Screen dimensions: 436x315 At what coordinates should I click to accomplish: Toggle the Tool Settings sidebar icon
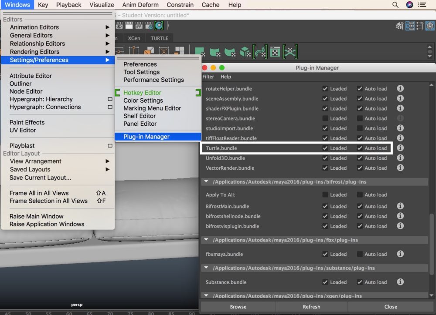pos(419,26)
